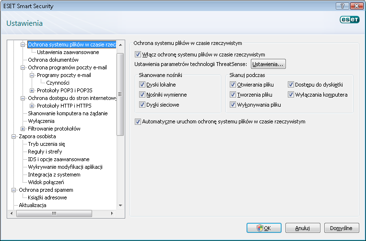This screenshot has width=366, height=241.
Task: Select 'Ustawienia zaawansowane' in the tree
Action: pos(68,52)
